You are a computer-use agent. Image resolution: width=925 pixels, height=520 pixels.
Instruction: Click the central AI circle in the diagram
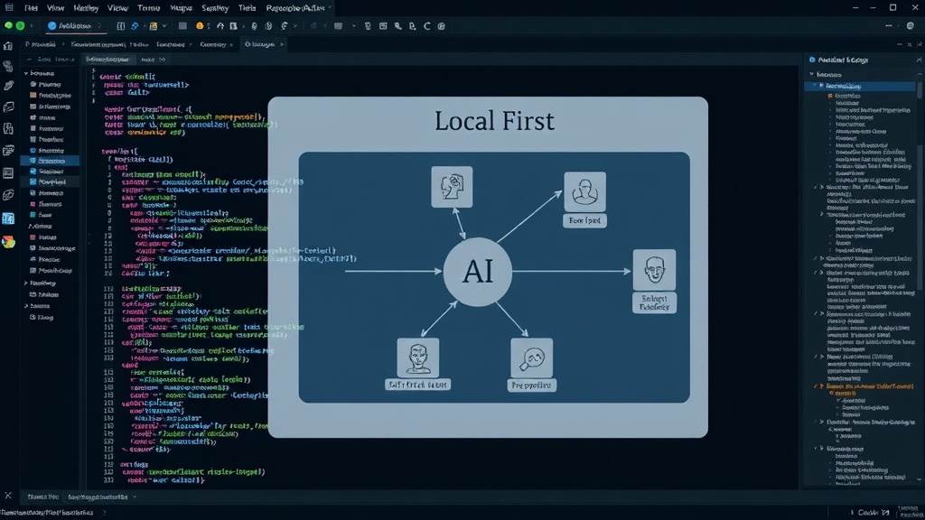click(477, 272)
